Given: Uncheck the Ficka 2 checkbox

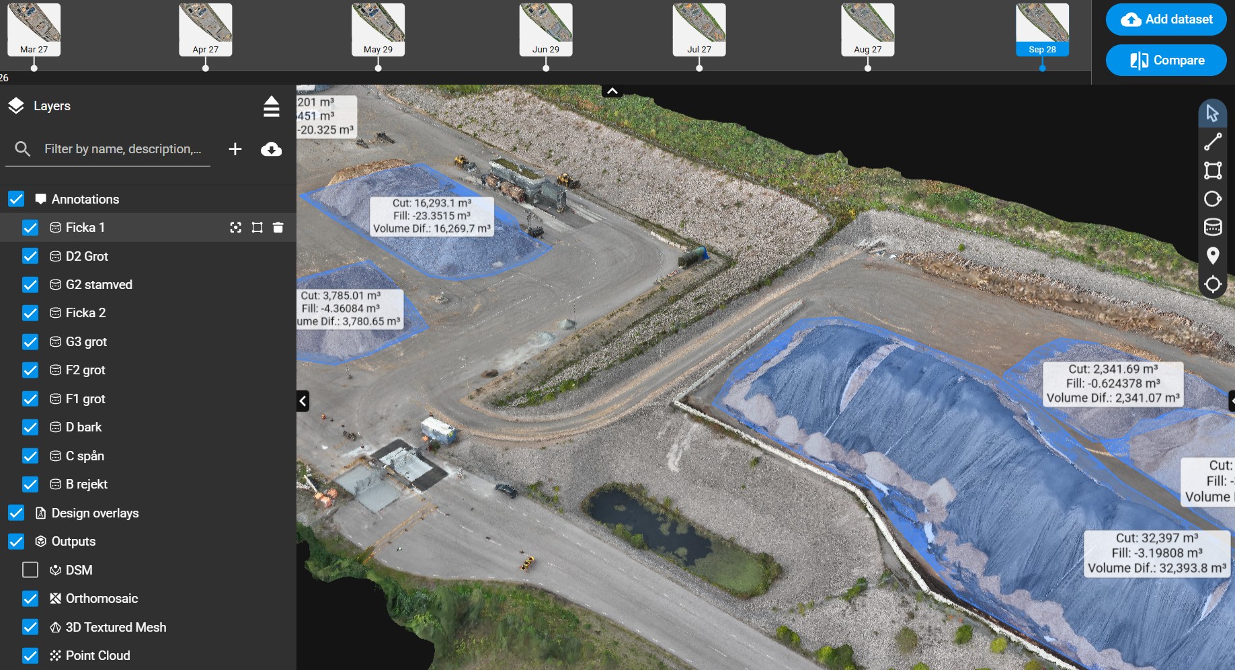Looking at the screenshot, I should click(x=30, y=313).
